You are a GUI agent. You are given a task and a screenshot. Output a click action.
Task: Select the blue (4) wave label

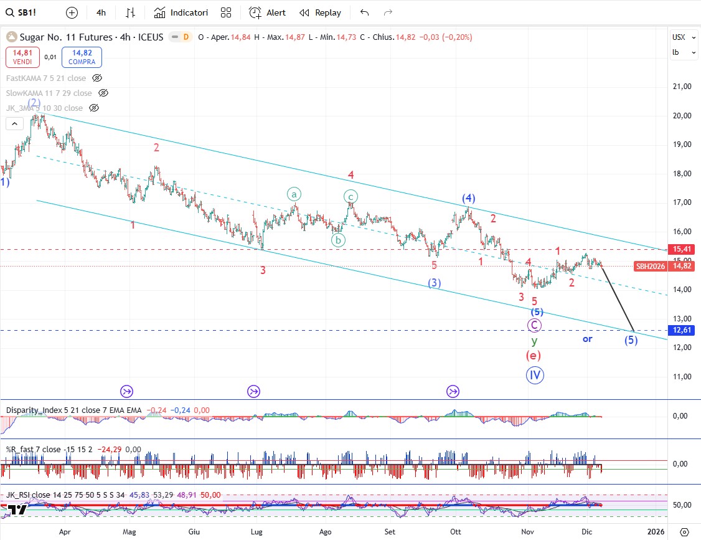469,198
